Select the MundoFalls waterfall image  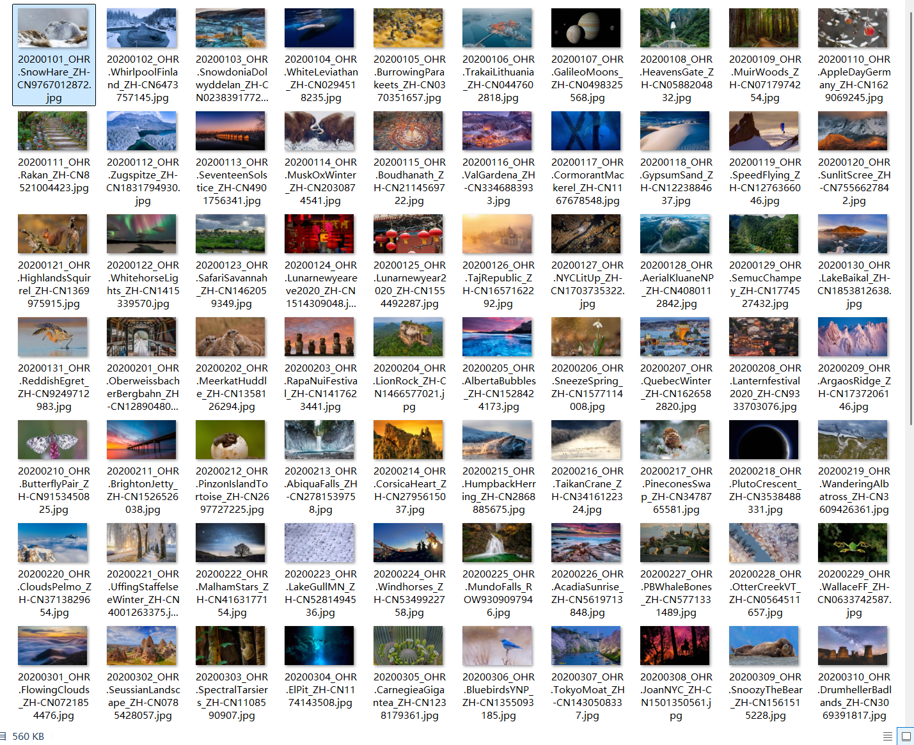pyautogui.click(x=498, y=544)
